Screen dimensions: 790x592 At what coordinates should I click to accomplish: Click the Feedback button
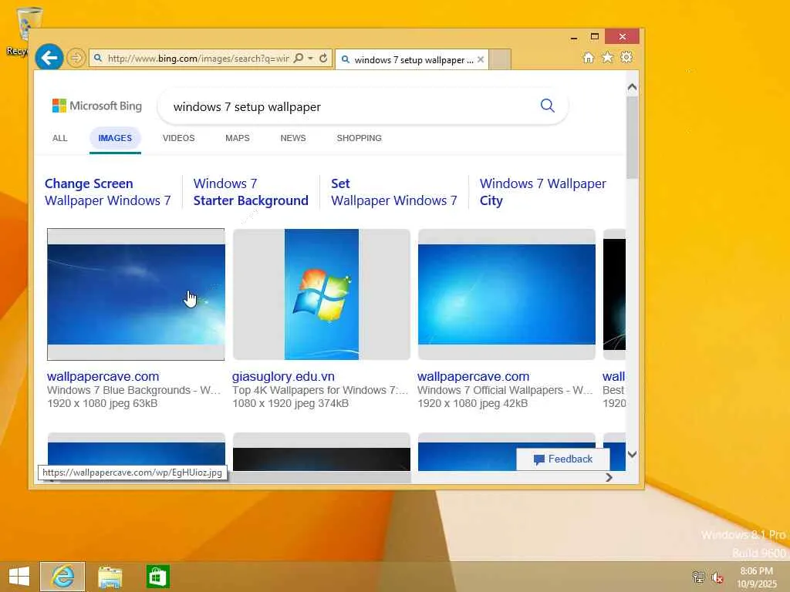tap(562, 459)
